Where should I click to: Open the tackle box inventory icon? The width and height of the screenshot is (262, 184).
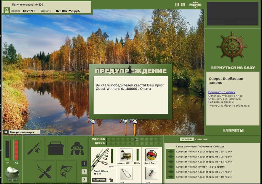[x=56, y=148]
